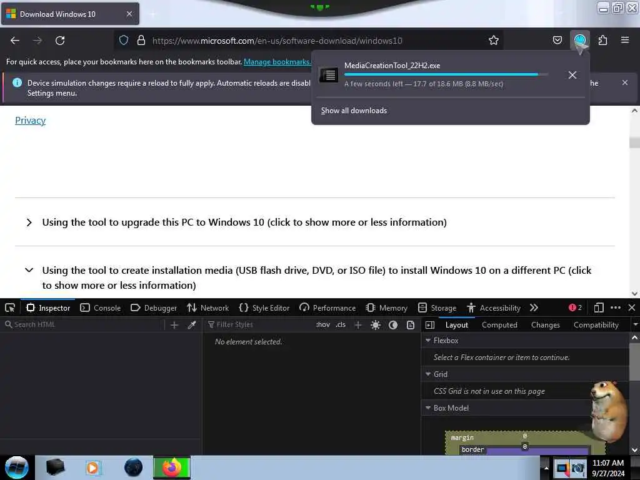
Task: Open the Accessibility tab
Action: [x=494, y=307]
